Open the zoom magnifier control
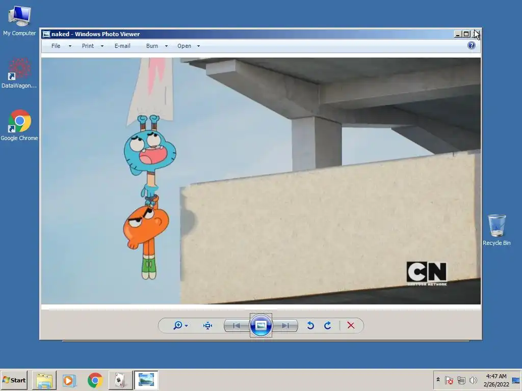Viewport: 522px width, 391px height. tap(178, 325)
